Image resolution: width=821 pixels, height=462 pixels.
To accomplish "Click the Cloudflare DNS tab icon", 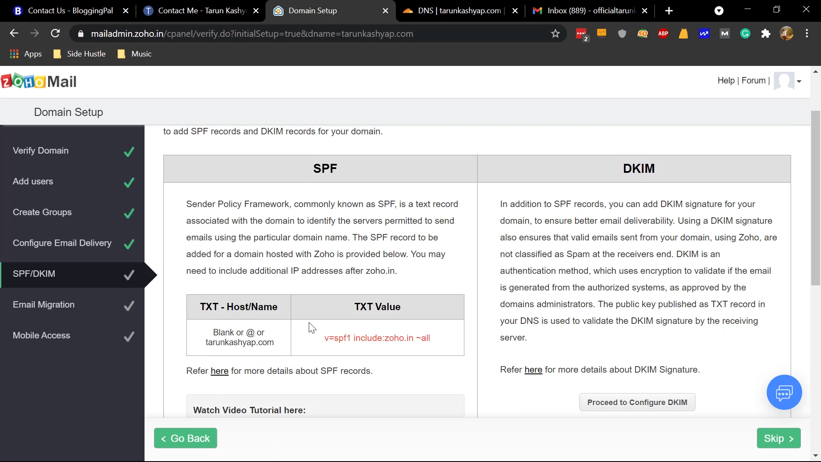I will pos(408,11).
